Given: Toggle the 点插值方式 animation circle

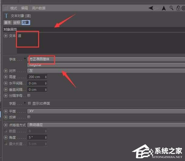Looking at the screenshot, I should (x=6, y=125).
